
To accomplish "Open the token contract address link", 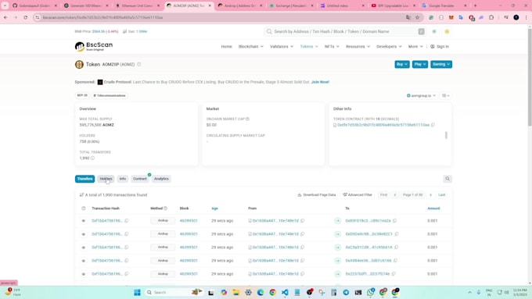I will (x=383, y=125).
